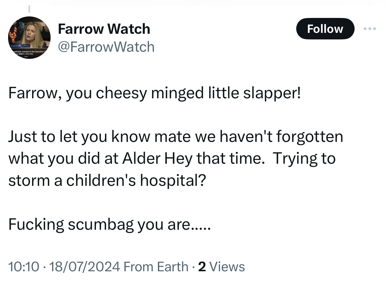
Task: Click the bold view count number 2
Action: 202,266
